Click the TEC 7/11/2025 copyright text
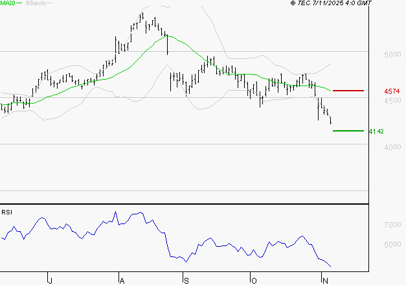406x285 pixels. [331, 3]
